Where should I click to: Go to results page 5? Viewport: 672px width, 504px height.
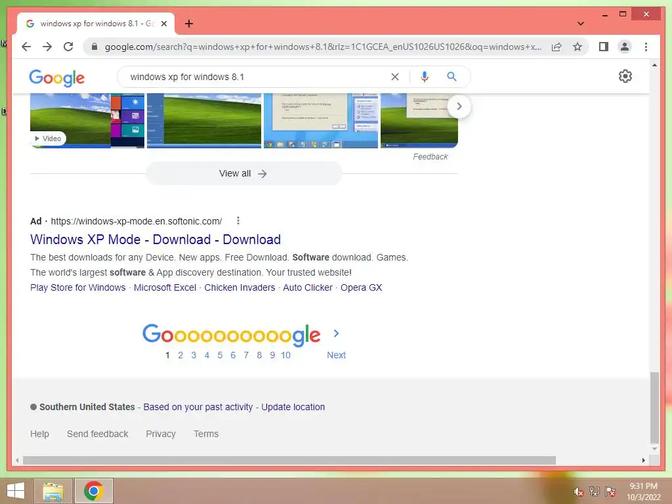[x=220, y=355]
